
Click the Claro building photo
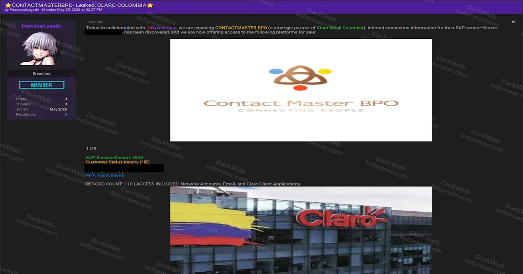(x=301, y=230)
